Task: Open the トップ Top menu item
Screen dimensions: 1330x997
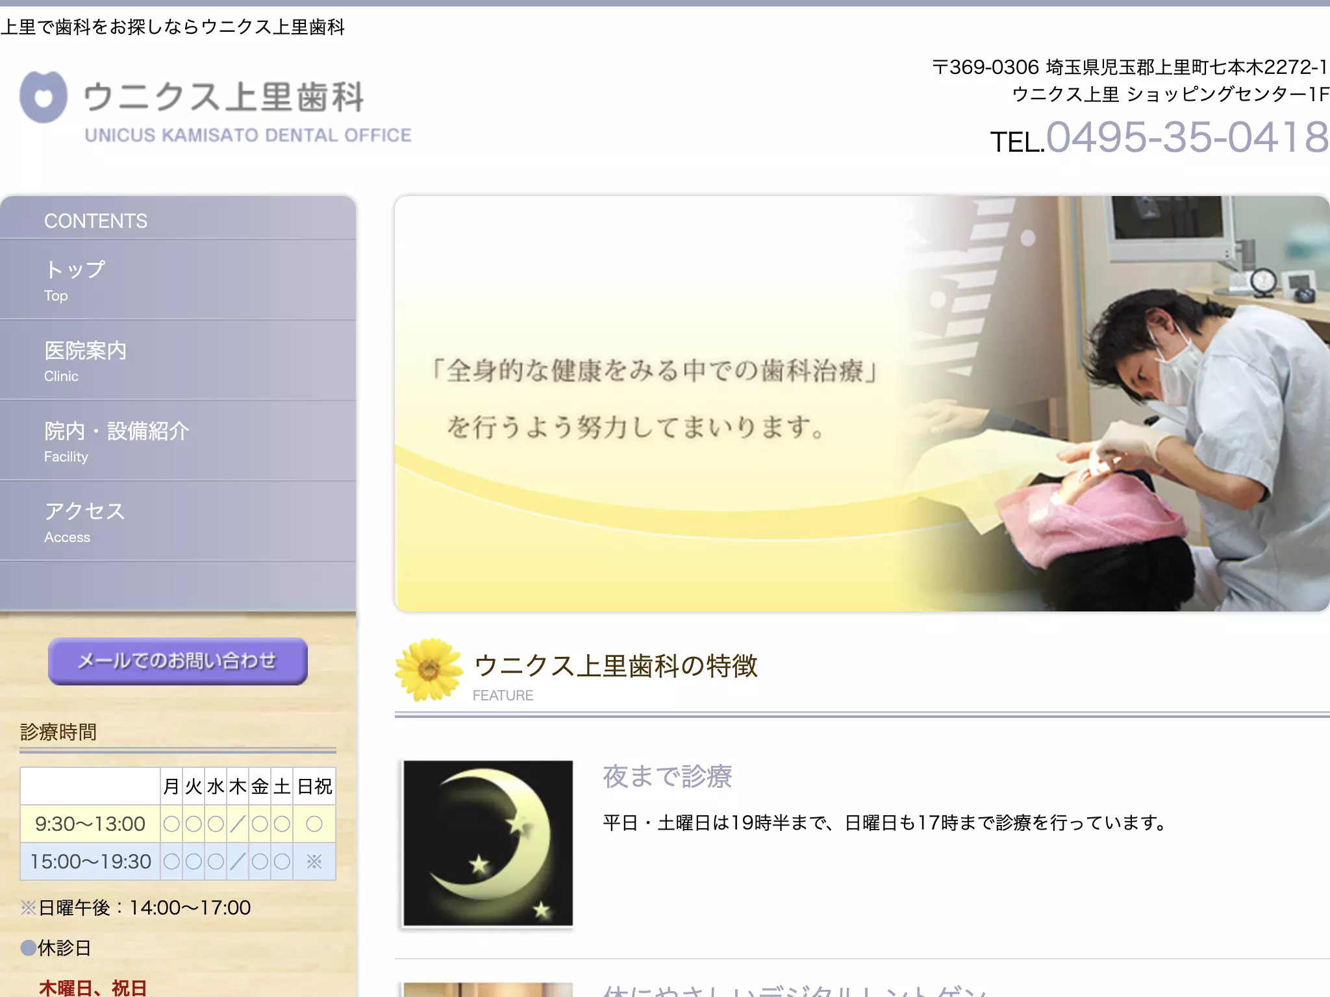Action: click(178, 280)
